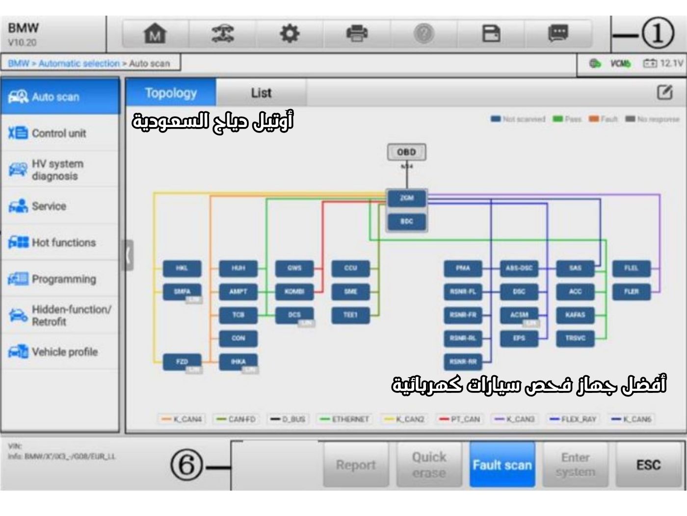Image resolution: width=687 pixels, height=516 pixels.
Task: Click the PT_CAN red legend entry
Action: 460,419
